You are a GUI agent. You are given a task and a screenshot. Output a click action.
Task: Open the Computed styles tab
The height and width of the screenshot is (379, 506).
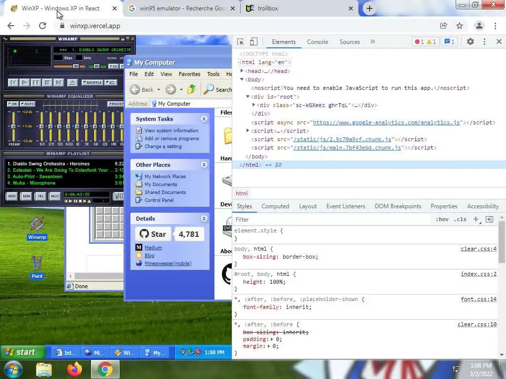[x=275, y=206]
